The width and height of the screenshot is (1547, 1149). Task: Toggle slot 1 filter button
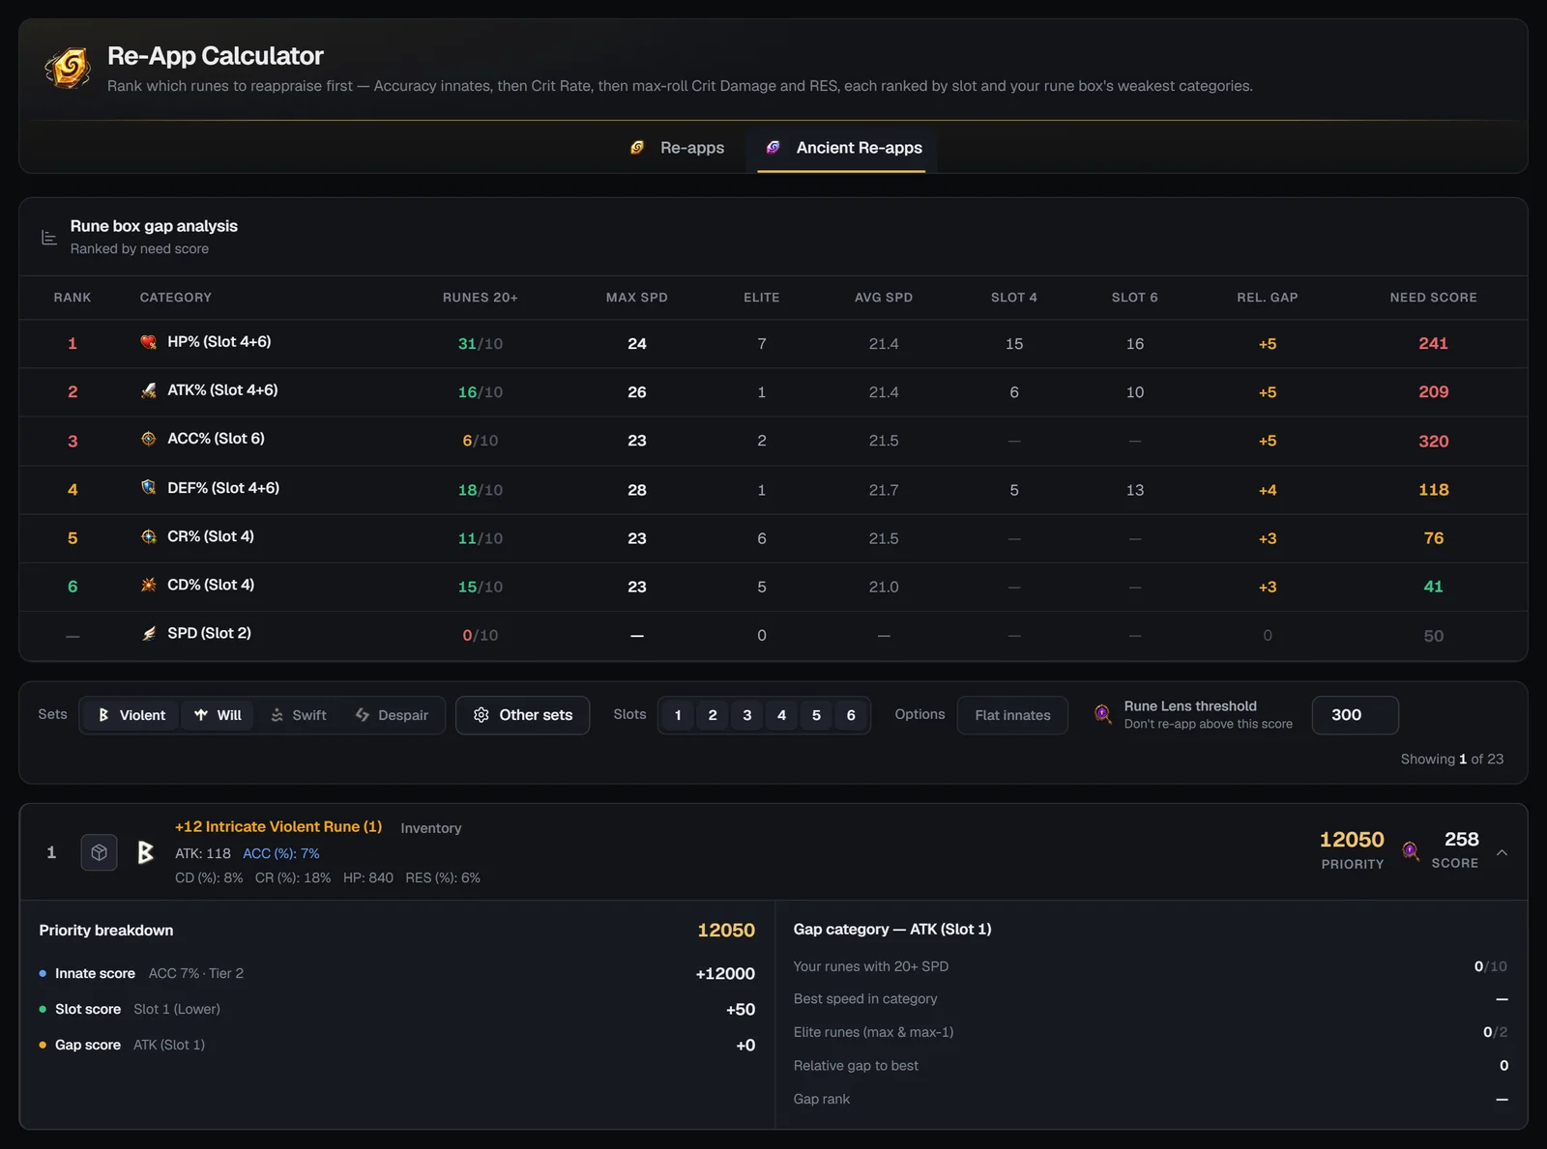tap(678, 715)
